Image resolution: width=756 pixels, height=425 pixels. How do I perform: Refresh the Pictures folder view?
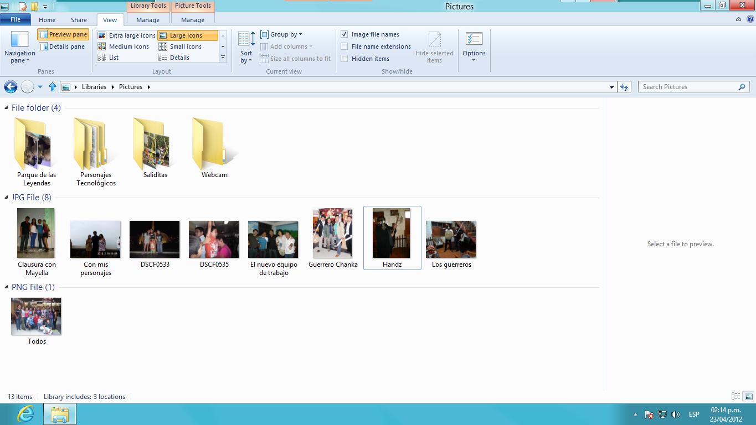click(x=624, y=87)
